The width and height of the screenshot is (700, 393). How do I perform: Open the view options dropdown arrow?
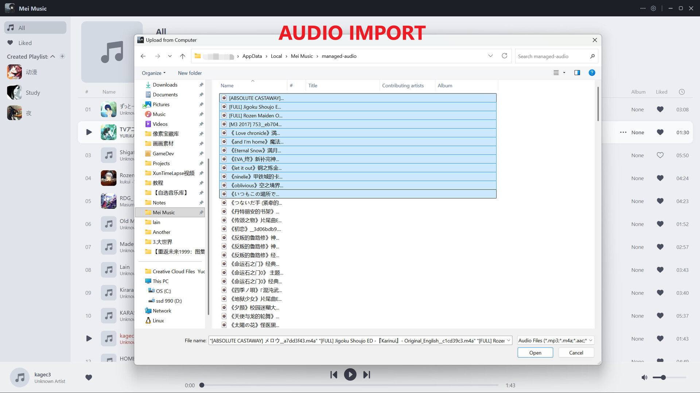(564, 73)
